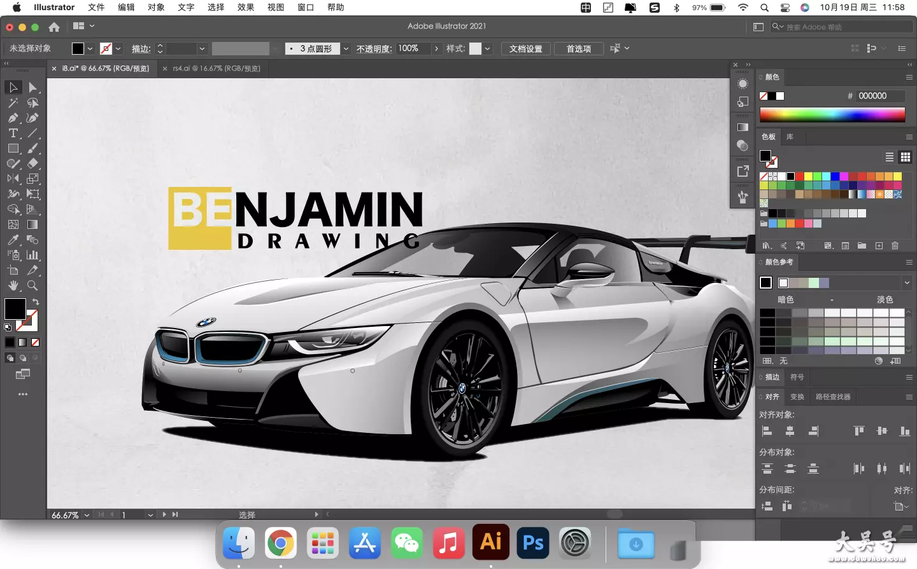Switch swatches panel to list view
Image resolution: width=917 pixels, height=569 pixels.
pos(890,157)
